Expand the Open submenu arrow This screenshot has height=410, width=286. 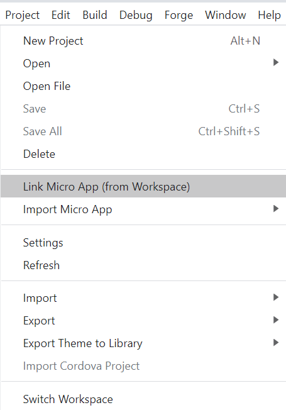[276, 62]
